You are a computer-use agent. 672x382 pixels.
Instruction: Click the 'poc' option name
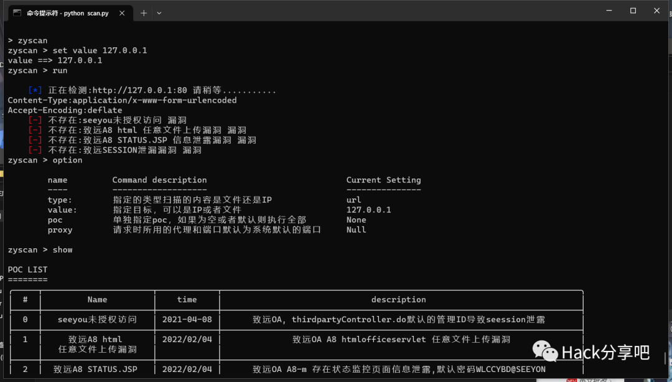click(x=55, y=220)
